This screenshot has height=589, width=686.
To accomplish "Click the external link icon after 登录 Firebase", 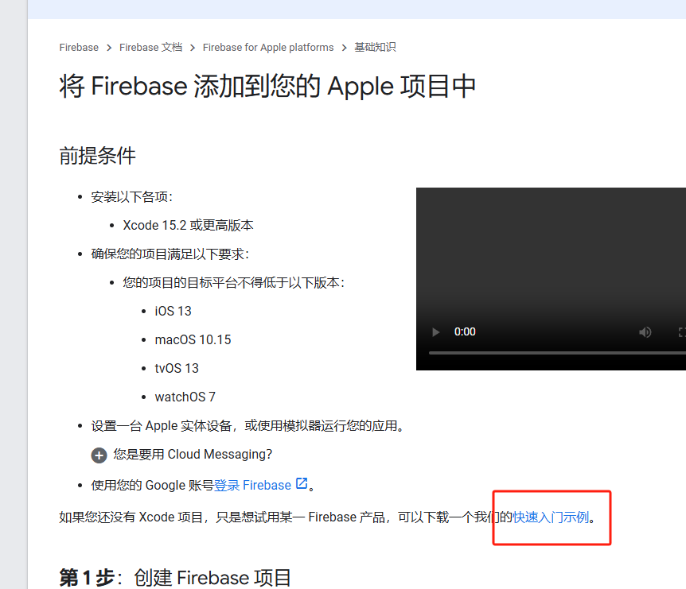I will click(x=302, y=483).
